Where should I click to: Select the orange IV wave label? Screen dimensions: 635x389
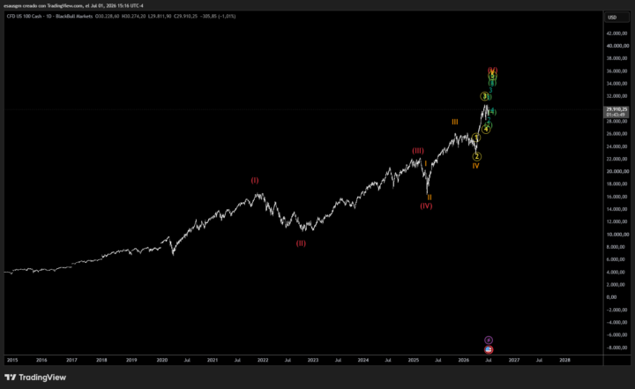click(476, 166)
